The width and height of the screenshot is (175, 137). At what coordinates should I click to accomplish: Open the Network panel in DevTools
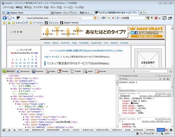pyautogui.click(x=38, y=71)
